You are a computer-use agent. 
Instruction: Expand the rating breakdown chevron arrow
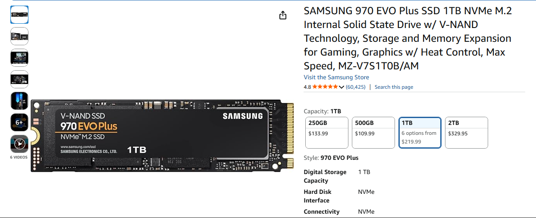342,87
